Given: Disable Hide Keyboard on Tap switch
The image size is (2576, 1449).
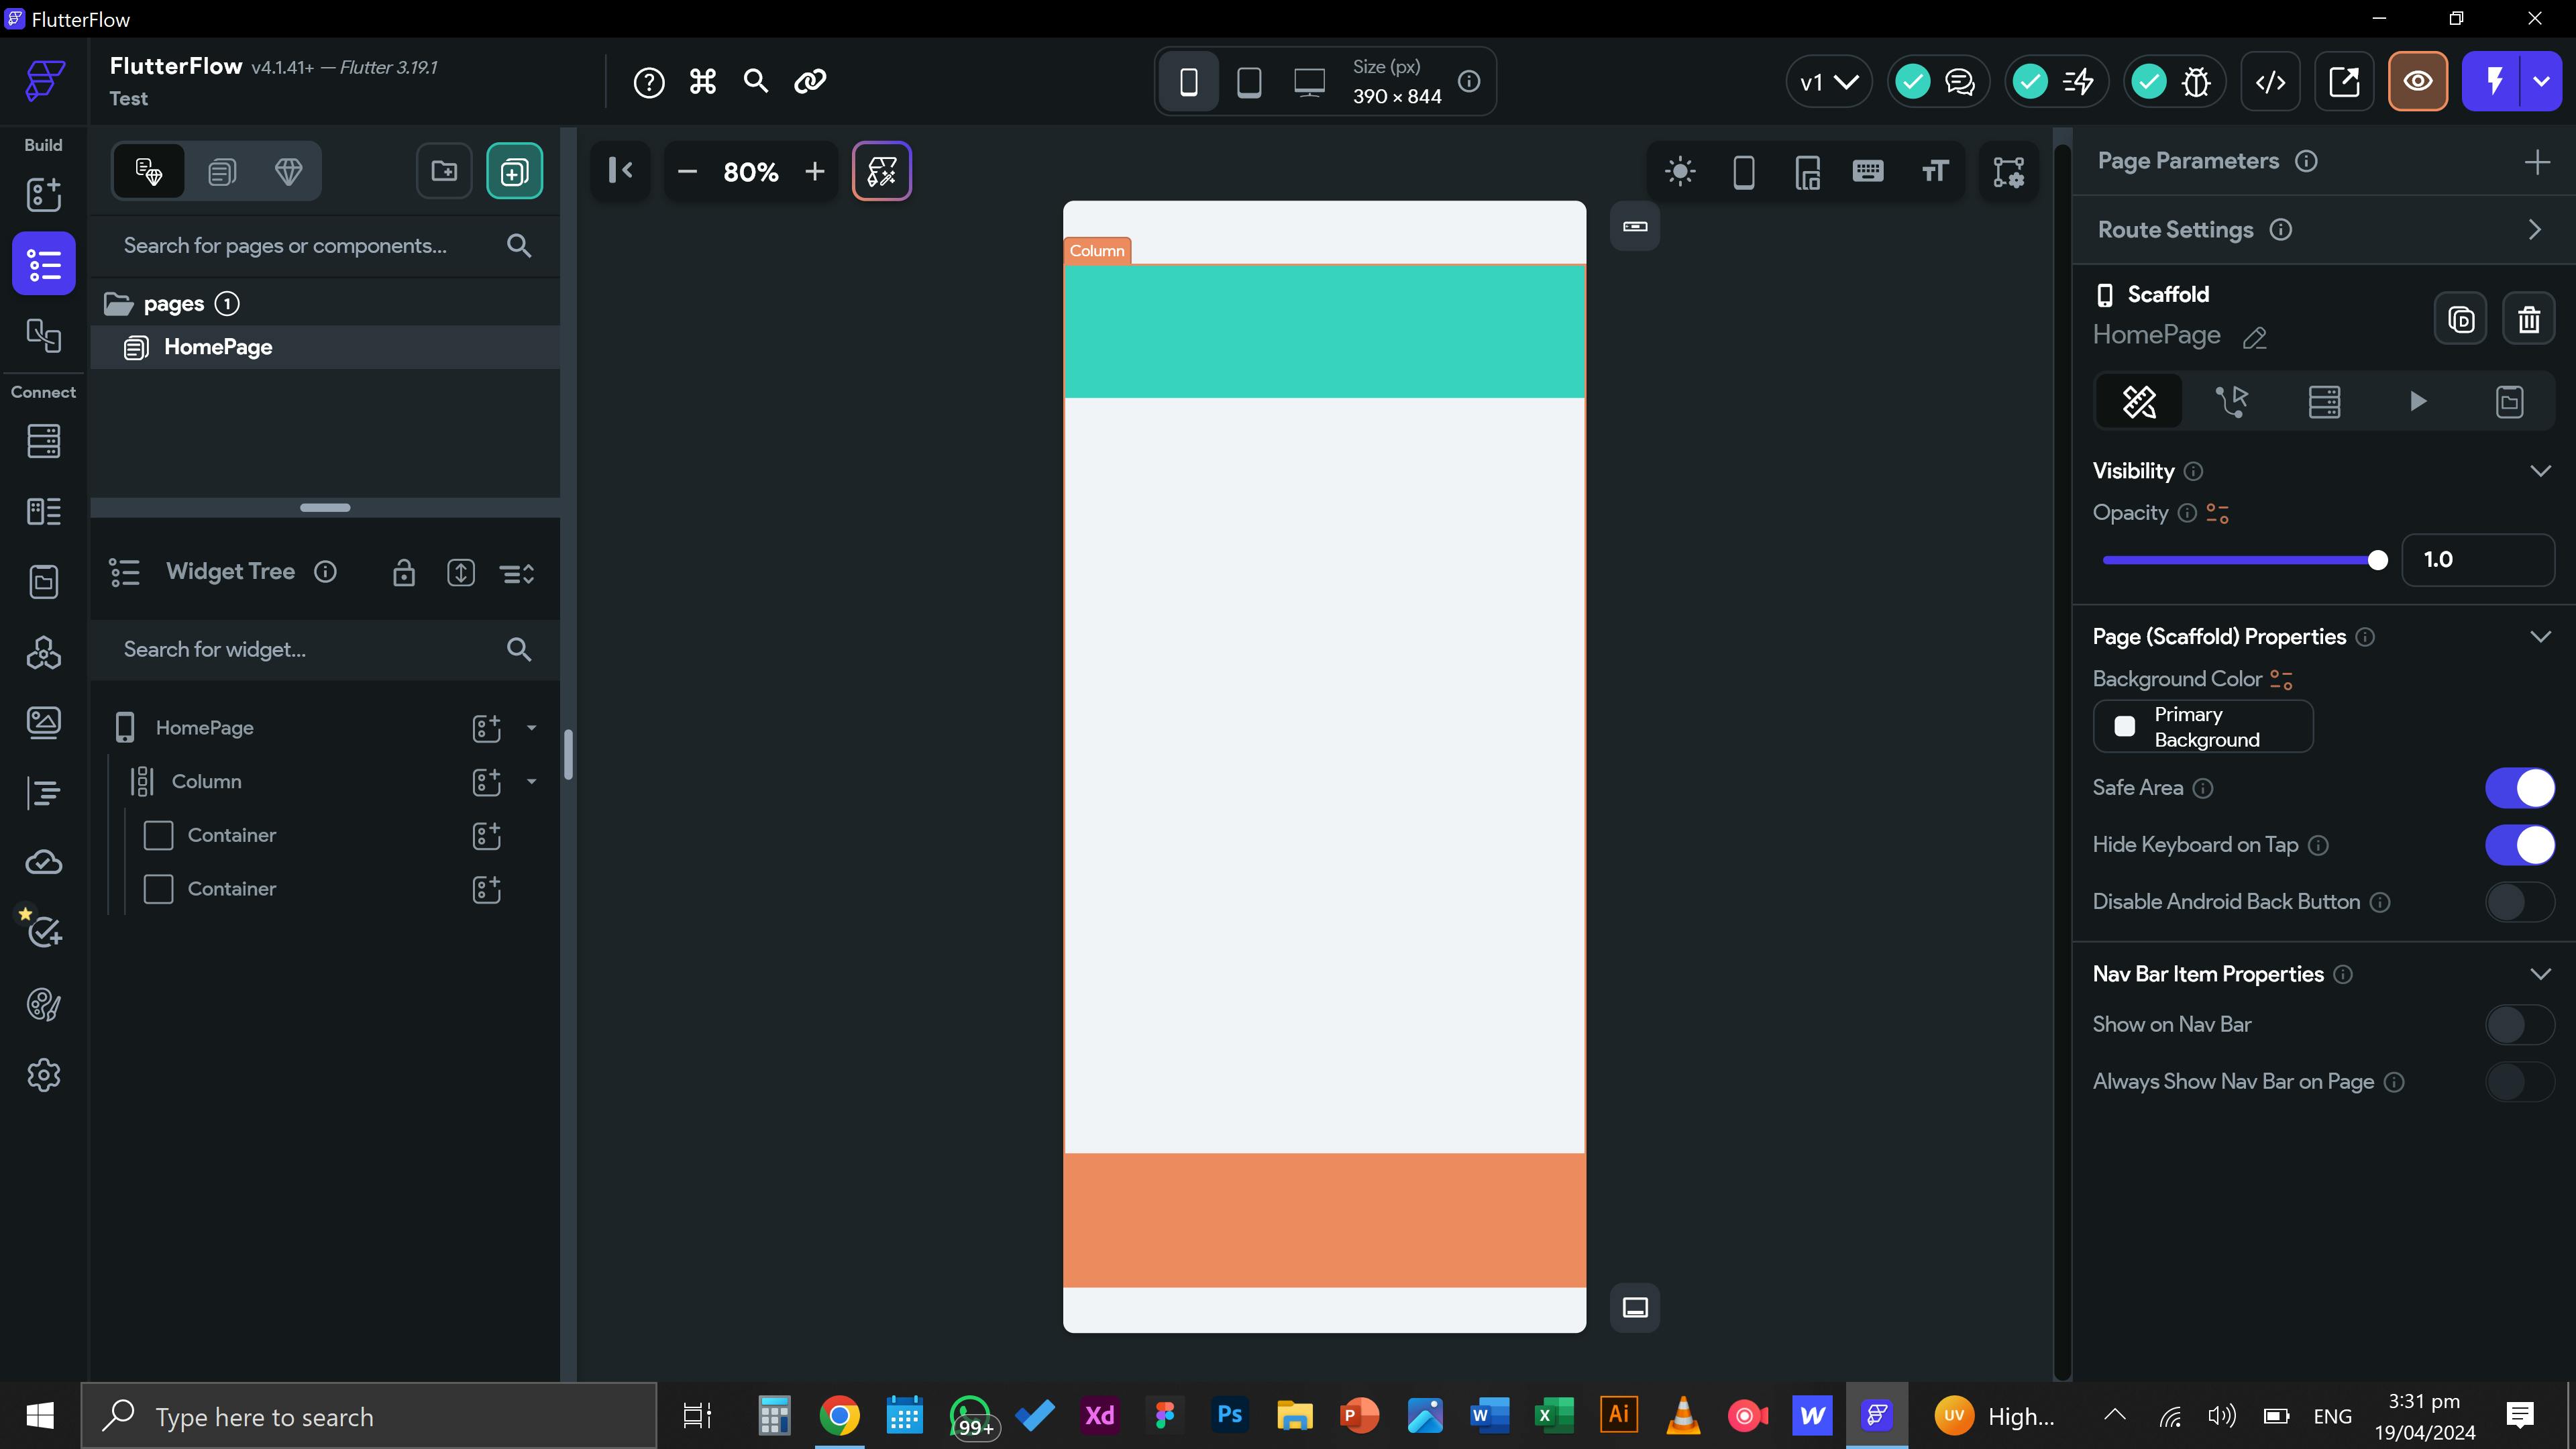Looking at the screenshot, I should (2519, 845).
